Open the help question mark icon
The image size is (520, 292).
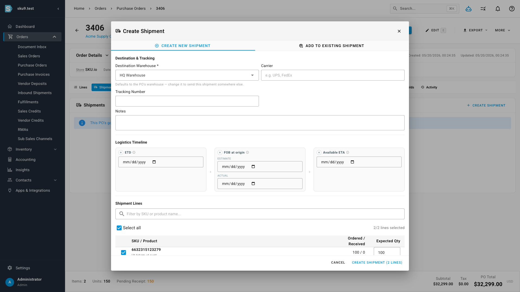click(x=512, y=9)
